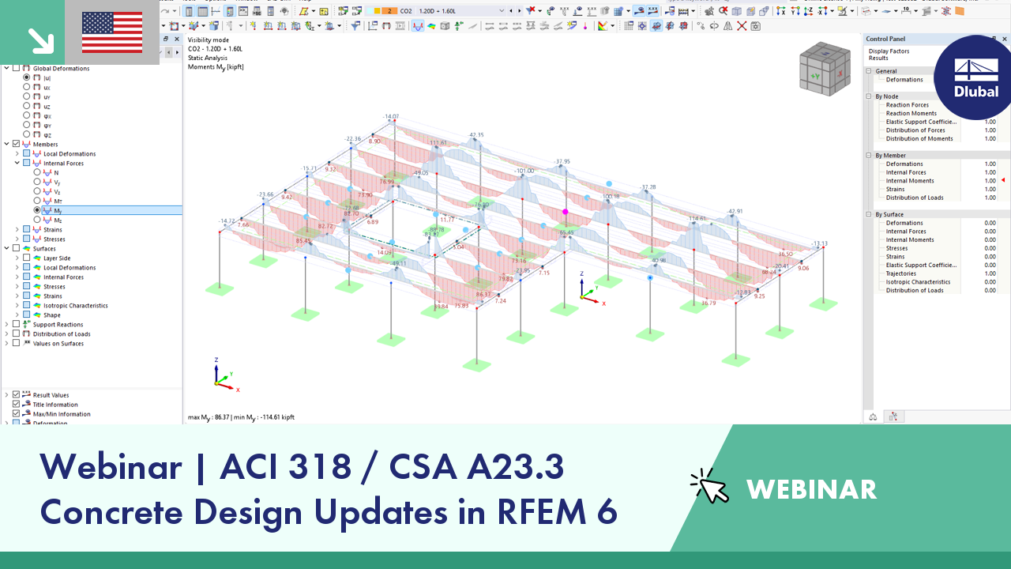Click the view along Y axis icon
The height and width of the screenshot is (569, 1011).
[x=794, y=11]
